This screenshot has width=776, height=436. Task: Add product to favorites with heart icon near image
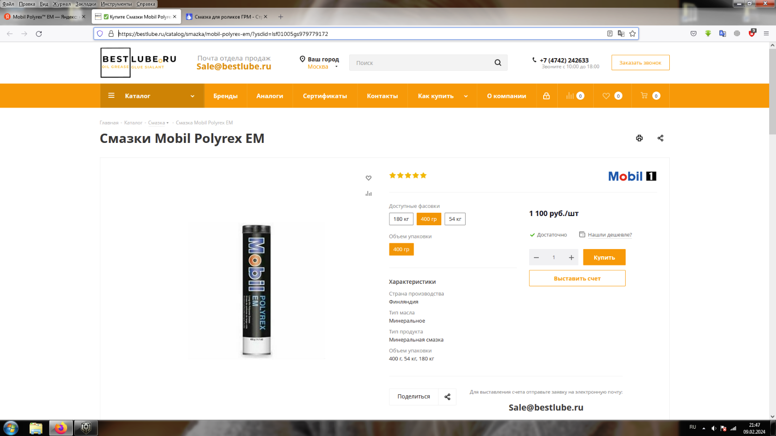click(x=369, y=178)
